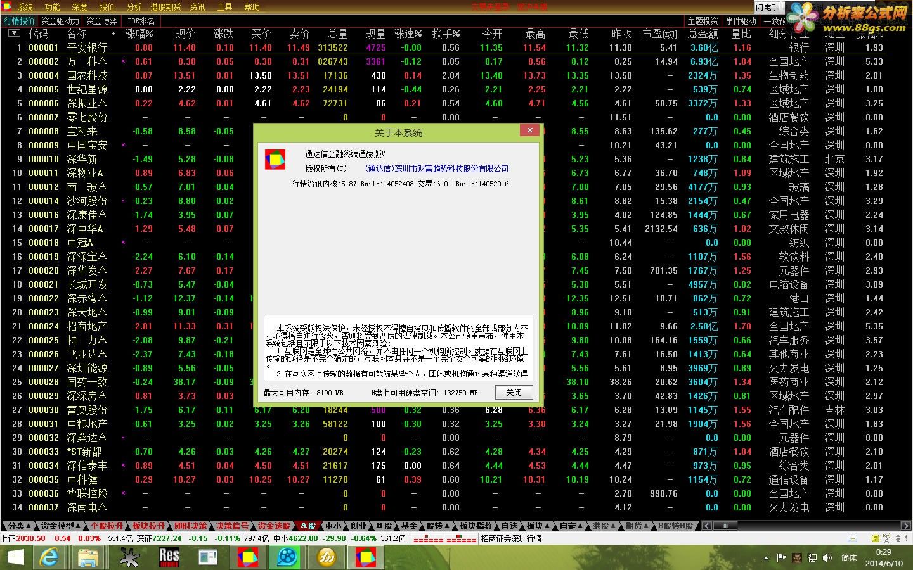Open the 个股拉升 bottom tab
The width and height of the screenshot is (913, 570).
(x=107, y=526)
